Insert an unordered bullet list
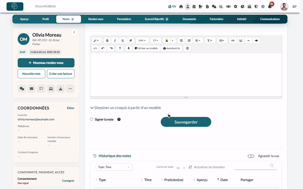The width and height of the screenshot is (303, 189). point(181,40)
